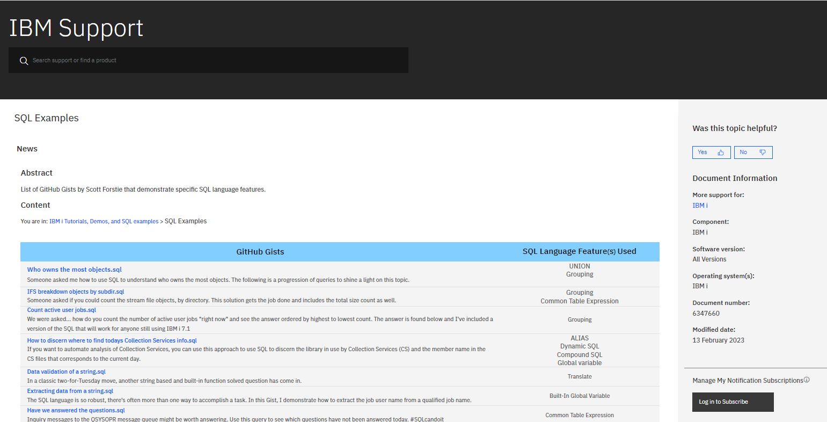Click the Document Information heading
This screenshot has height=422, width=827.
pos(735,178)
